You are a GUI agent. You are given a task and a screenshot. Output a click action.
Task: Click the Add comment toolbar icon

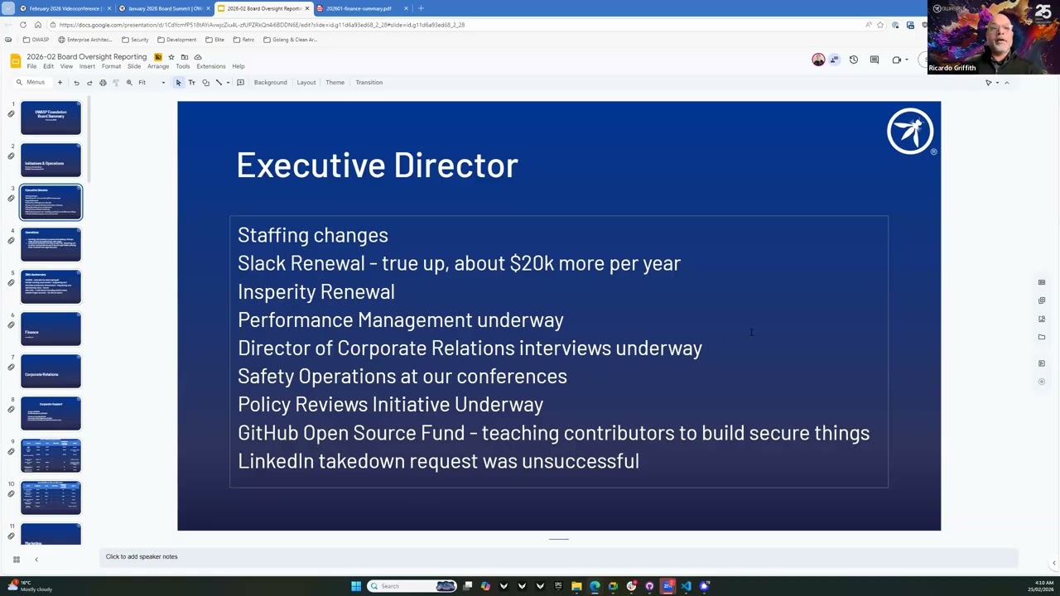240,83
